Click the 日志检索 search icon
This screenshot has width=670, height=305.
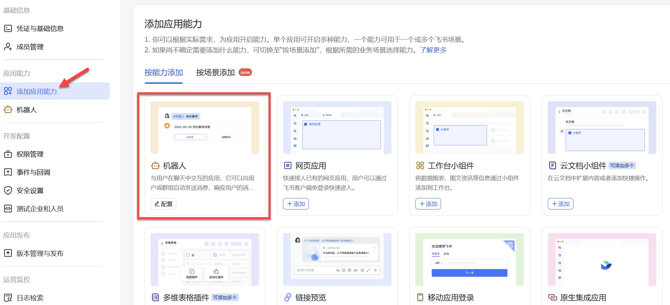pyautogui.click(x=8, y=298)
